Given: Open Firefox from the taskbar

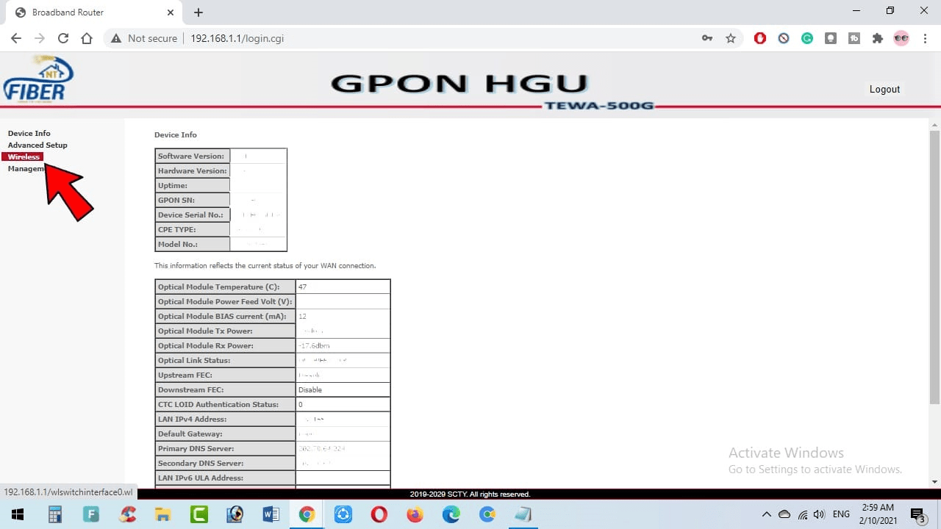Looking at the screenshot, I should (x=415, y=514).
